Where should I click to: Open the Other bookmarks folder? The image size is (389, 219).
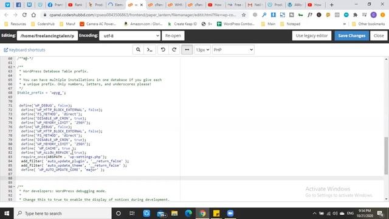tap(368, 24)
